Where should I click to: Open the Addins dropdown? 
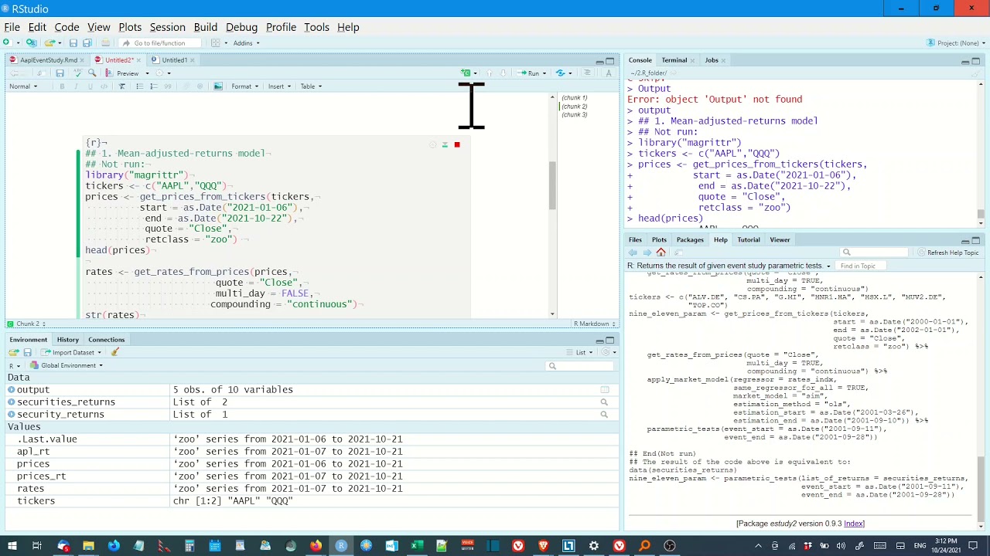pyautogui.click(x=246, y=43)
